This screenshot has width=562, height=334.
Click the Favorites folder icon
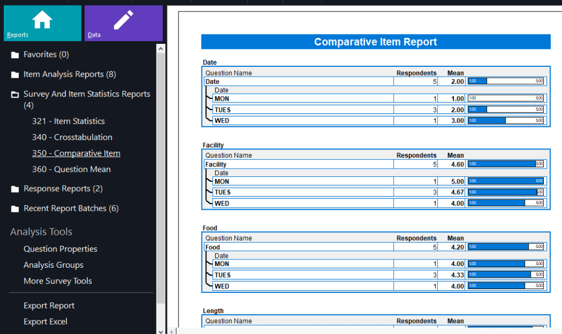click(x=15, y=55)
